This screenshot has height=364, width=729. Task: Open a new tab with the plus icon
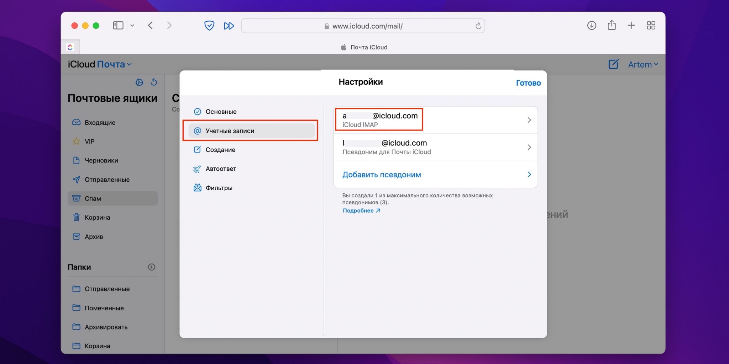[x=631, y=26]
